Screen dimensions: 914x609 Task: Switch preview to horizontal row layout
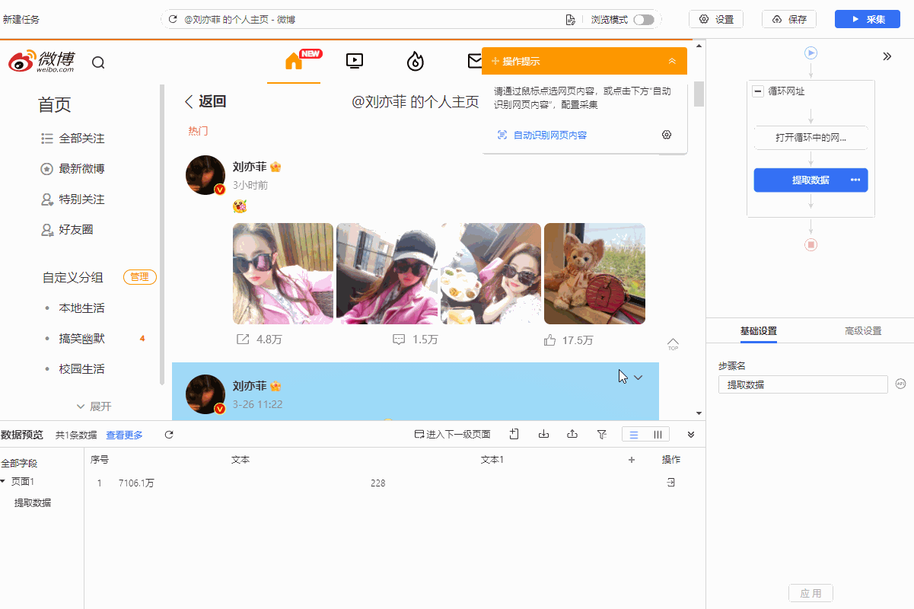pos(634,435)
